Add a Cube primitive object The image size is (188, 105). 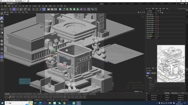tap(60, 9)
